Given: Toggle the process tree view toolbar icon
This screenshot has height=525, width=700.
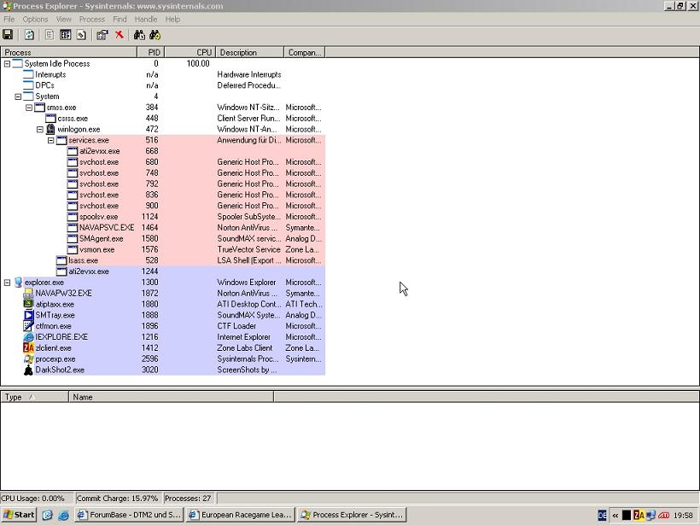Looking at the screenshot, I should 50,34.
